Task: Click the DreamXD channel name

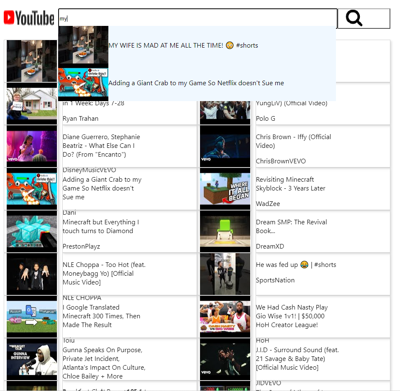Action: (x=270, y=246)
